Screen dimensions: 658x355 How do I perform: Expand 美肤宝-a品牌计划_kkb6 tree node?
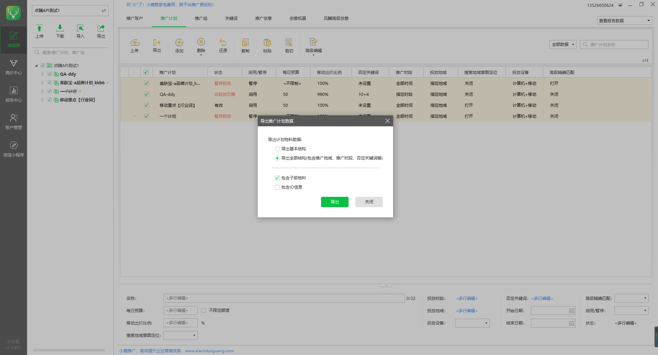click(43, 83)
